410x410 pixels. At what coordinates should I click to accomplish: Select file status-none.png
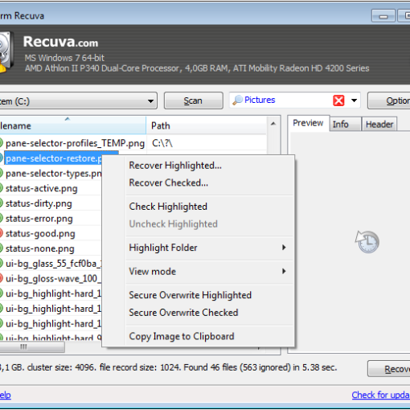40,248
